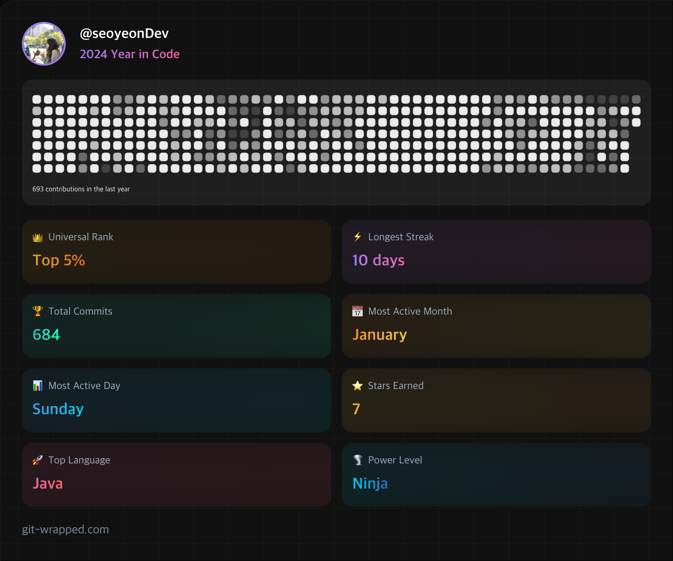Click the '10 days' streak value

[379, 260]
